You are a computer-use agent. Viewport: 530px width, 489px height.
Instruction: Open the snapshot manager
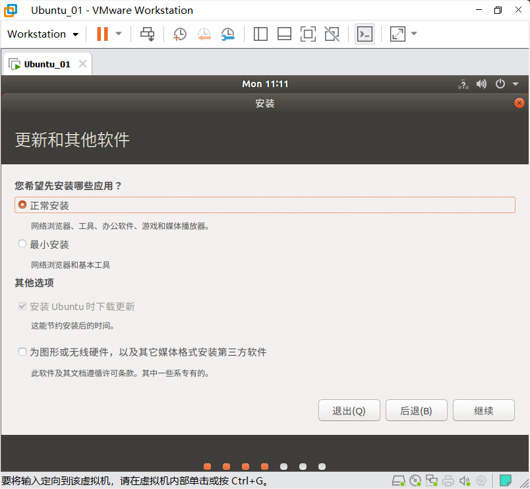pyautogui.click(x=228, y=34)
